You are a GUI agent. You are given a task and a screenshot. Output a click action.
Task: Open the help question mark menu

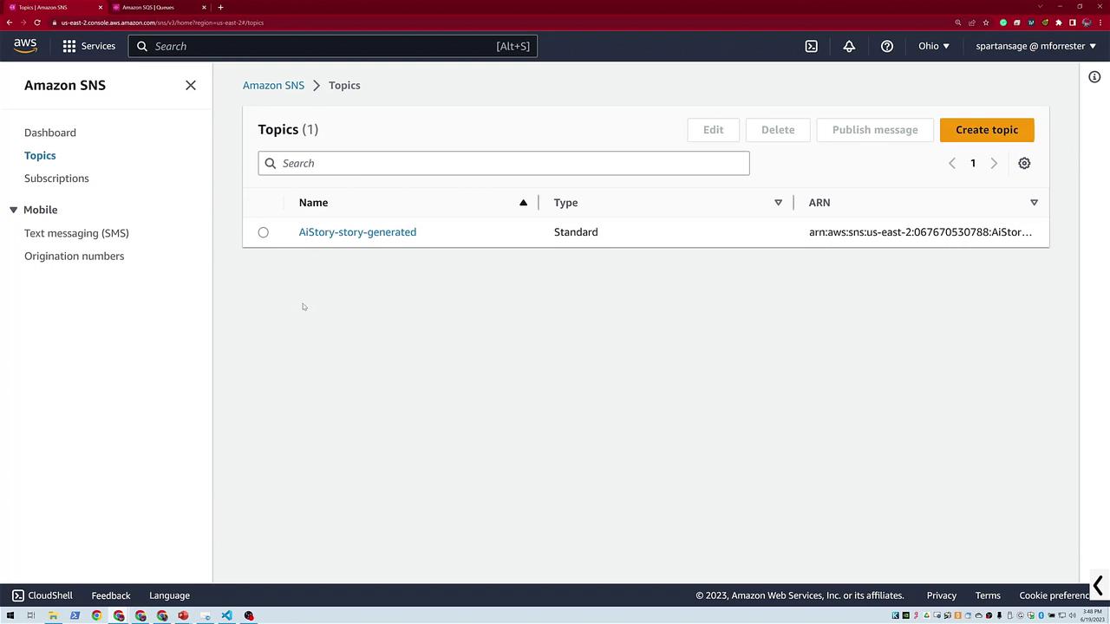[887, 46]
